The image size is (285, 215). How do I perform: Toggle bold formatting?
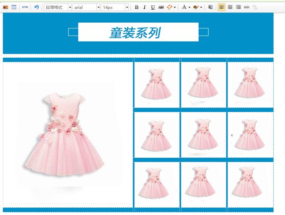[x=137, y=7]
